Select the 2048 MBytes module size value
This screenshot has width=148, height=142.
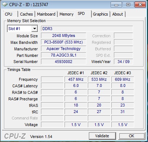[63, 35]
